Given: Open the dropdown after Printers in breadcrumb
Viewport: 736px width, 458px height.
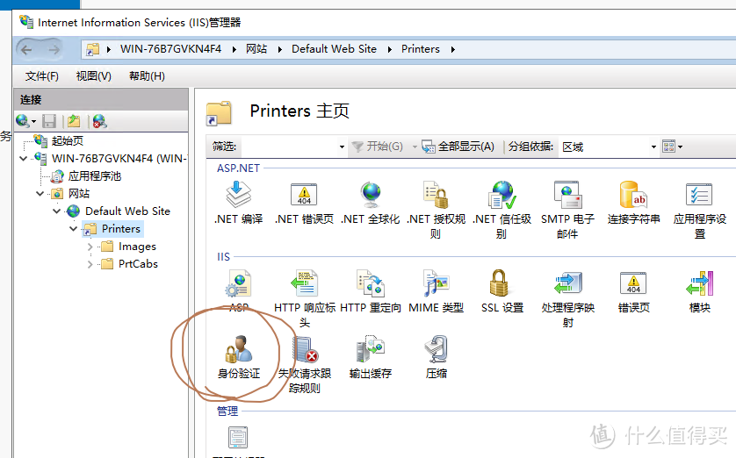Looking at the screenshot, I should (x=453, y=49).
